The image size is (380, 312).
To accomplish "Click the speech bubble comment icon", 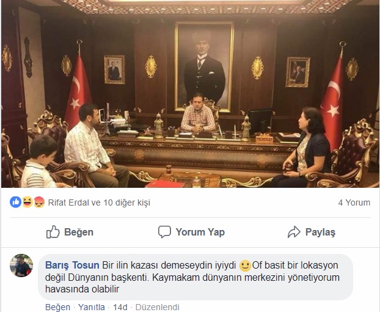I will point(164,232).
